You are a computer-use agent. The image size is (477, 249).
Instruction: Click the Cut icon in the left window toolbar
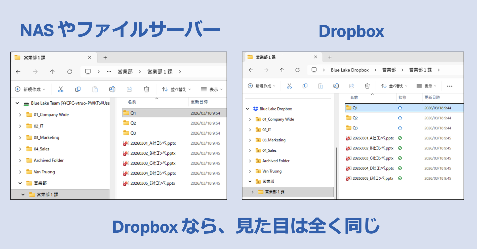pos(60,89)
